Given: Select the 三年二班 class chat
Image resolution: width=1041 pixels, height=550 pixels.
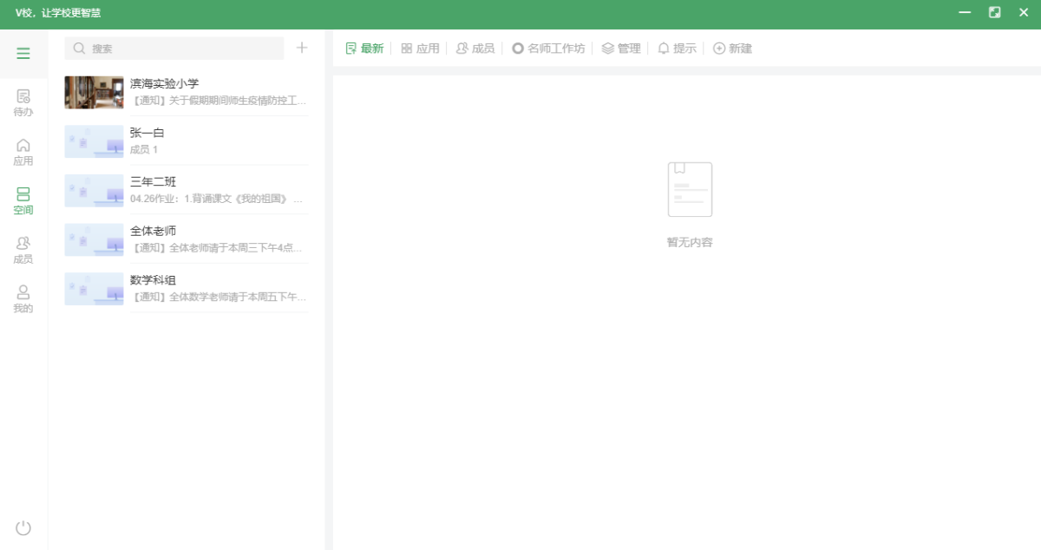Looking at the screenshot, I should click(185, 190).
